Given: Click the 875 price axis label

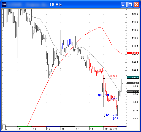Looking at the screenshot, I should (x=135, y=119).
